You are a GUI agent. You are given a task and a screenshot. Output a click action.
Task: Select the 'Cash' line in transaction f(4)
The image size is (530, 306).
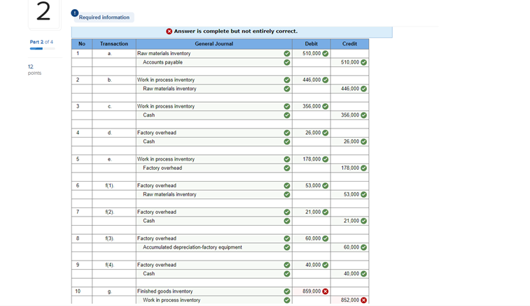(x=214, y=274)
